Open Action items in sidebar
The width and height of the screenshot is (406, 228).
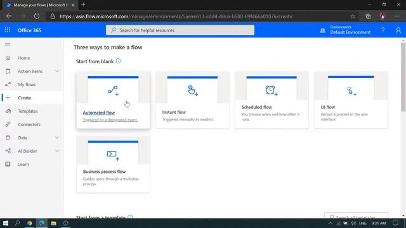pyautogui.click(x=30, y=71)
